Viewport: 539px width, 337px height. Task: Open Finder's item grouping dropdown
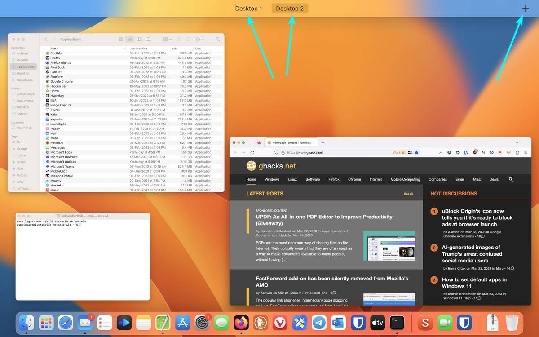point(167,39)
